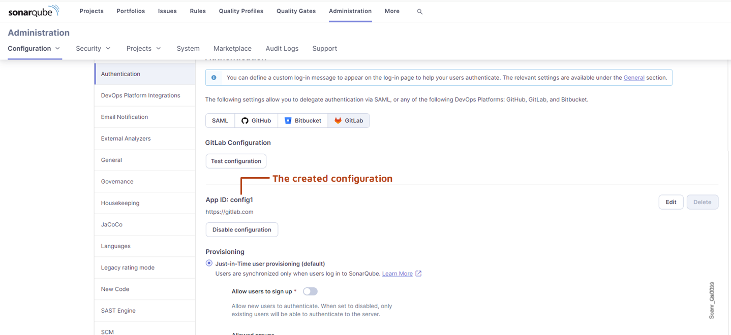
Task: Edit the config1 GitLab configuration
Action: [x=671, y=202]
